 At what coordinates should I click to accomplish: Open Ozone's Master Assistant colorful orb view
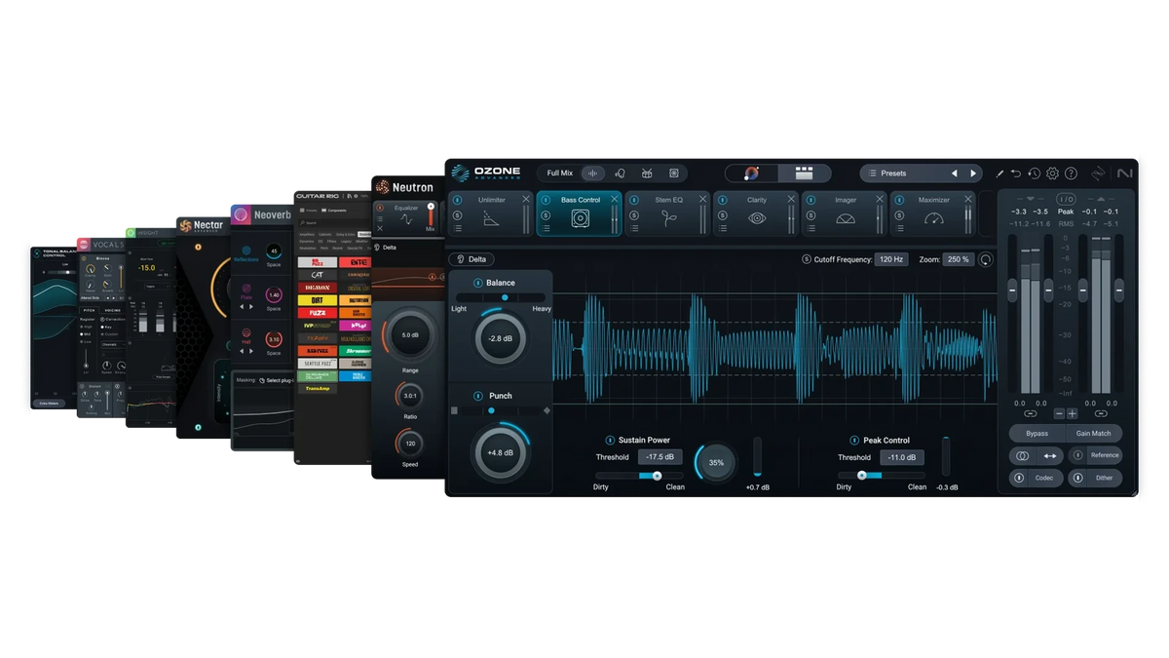tap(751, 174)
